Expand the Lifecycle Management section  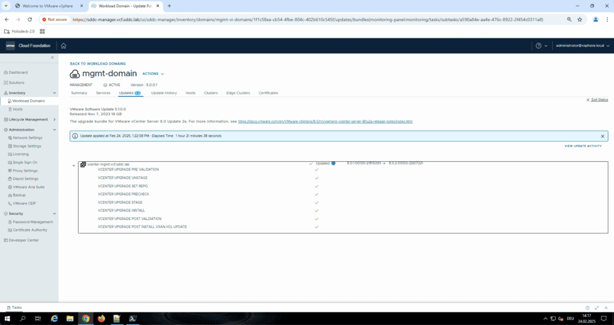pyautogui.click(x=55, y=119)
